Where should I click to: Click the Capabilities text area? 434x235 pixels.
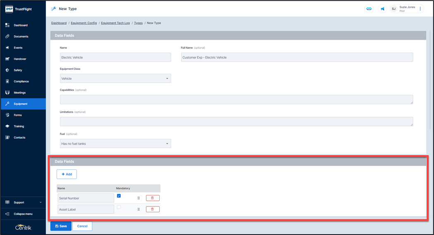tap(236, 100)
